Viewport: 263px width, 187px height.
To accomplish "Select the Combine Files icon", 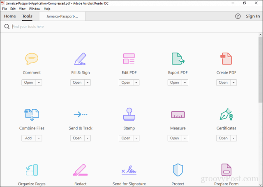I will tap(32, 115).
